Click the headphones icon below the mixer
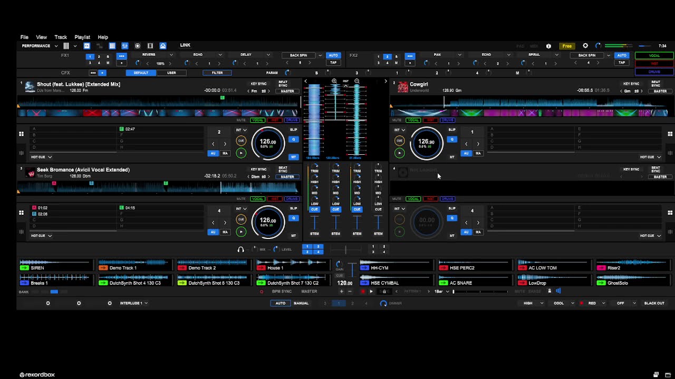 tap(241, 250)
